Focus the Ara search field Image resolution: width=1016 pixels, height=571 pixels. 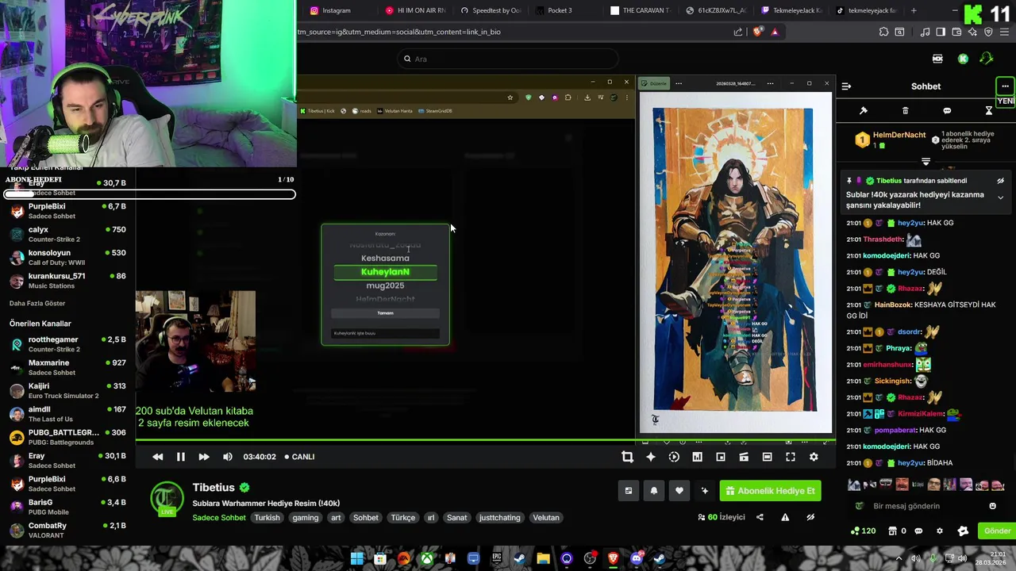tap(509, 59)
